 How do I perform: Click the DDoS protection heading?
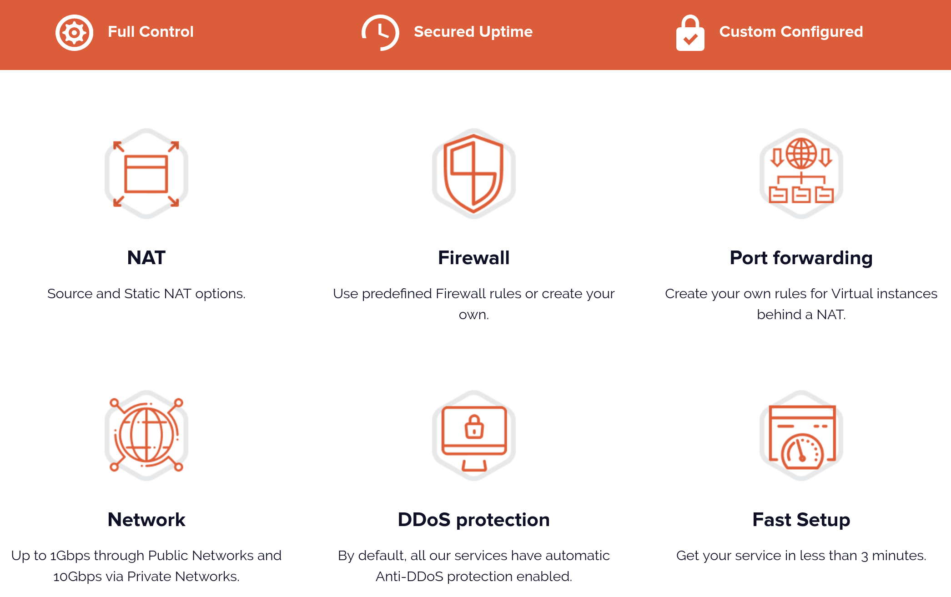(474, 519)
